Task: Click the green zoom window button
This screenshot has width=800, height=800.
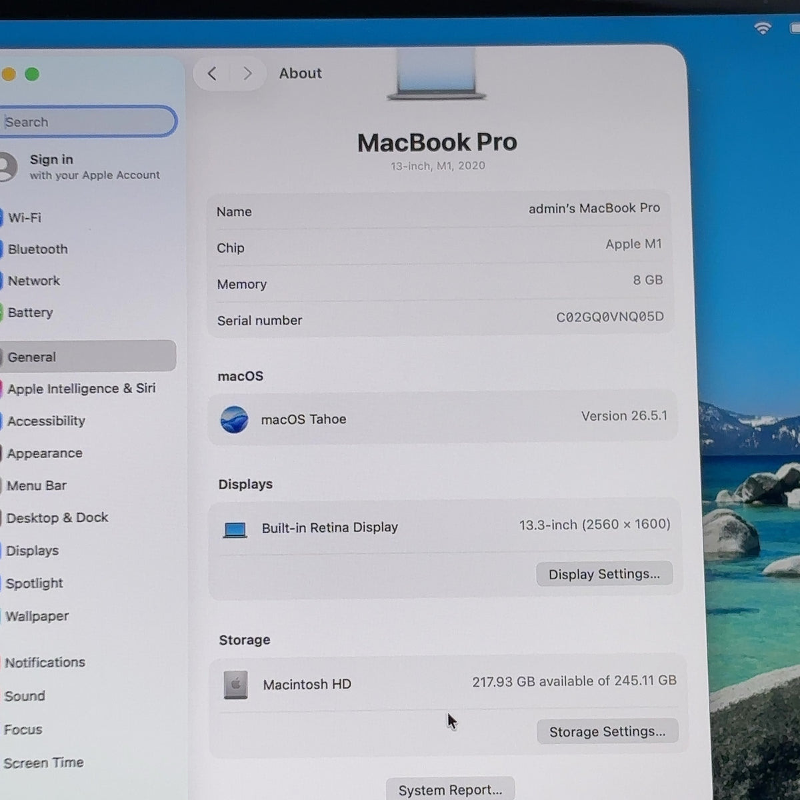Action: [x=32, y=74]
